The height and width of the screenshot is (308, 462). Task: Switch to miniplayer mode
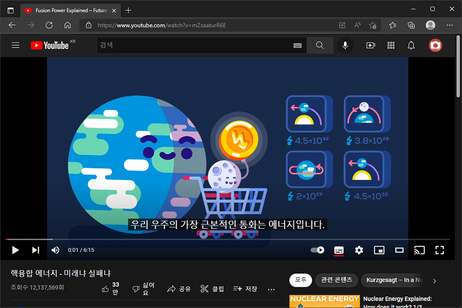(x=379, y=250)
